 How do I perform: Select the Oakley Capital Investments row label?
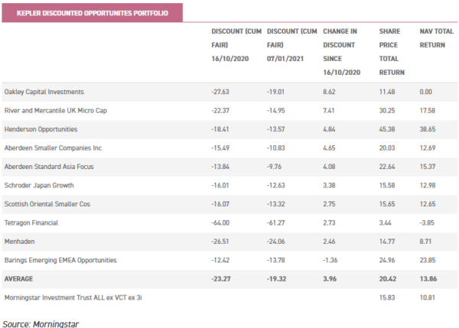(44, 93)
